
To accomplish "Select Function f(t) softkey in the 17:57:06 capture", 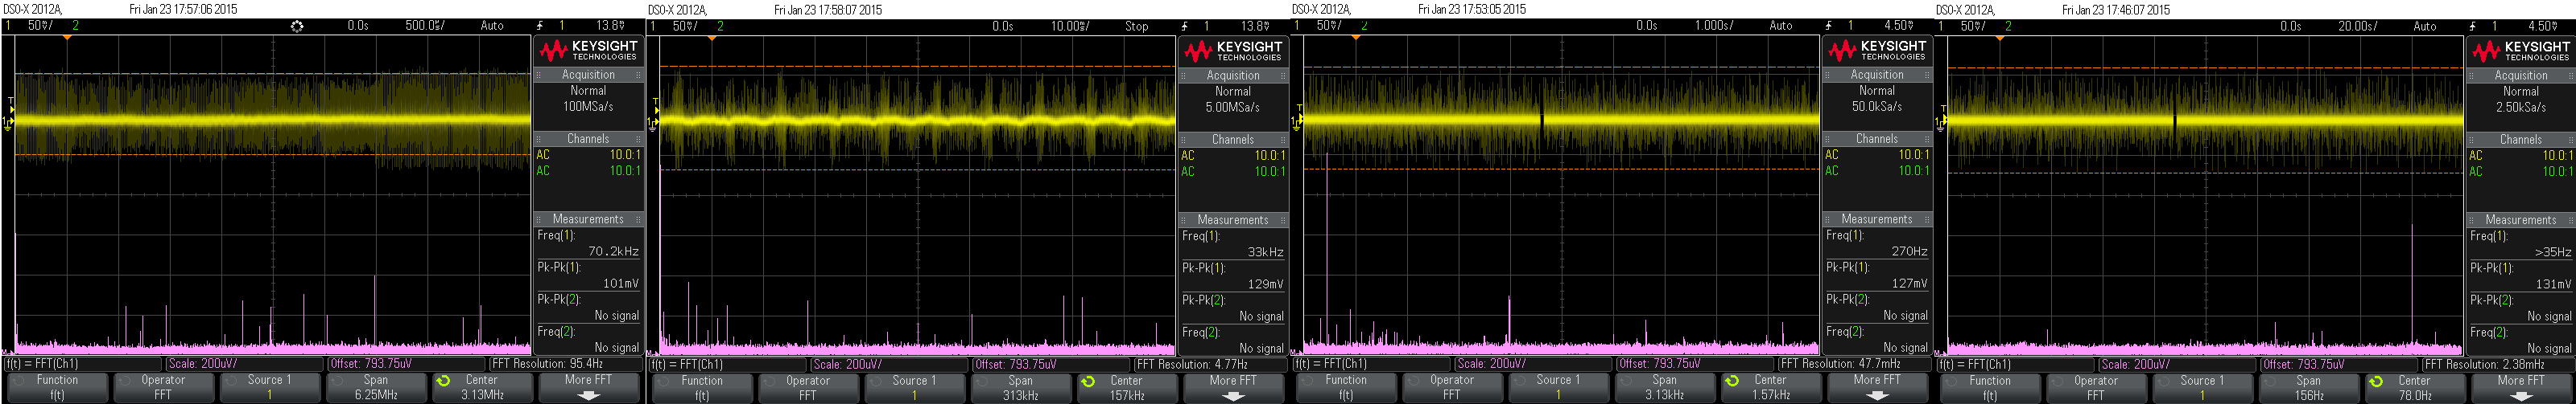I will click(57, 387).
